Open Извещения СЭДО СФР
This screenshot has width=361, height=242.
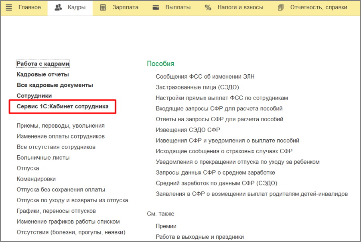[188, 130]
